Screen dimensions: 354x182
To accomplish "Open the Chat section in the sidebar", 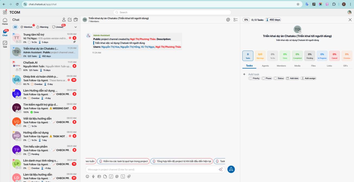I will (5, 33).
